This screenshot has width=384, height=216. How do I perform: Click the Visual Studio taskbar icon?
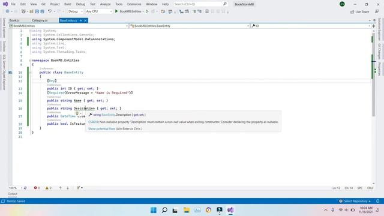coord(230,210)
